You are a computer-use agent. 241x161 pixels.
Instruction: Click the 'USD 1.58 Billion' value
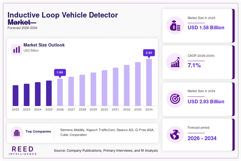tap(206, 27)
